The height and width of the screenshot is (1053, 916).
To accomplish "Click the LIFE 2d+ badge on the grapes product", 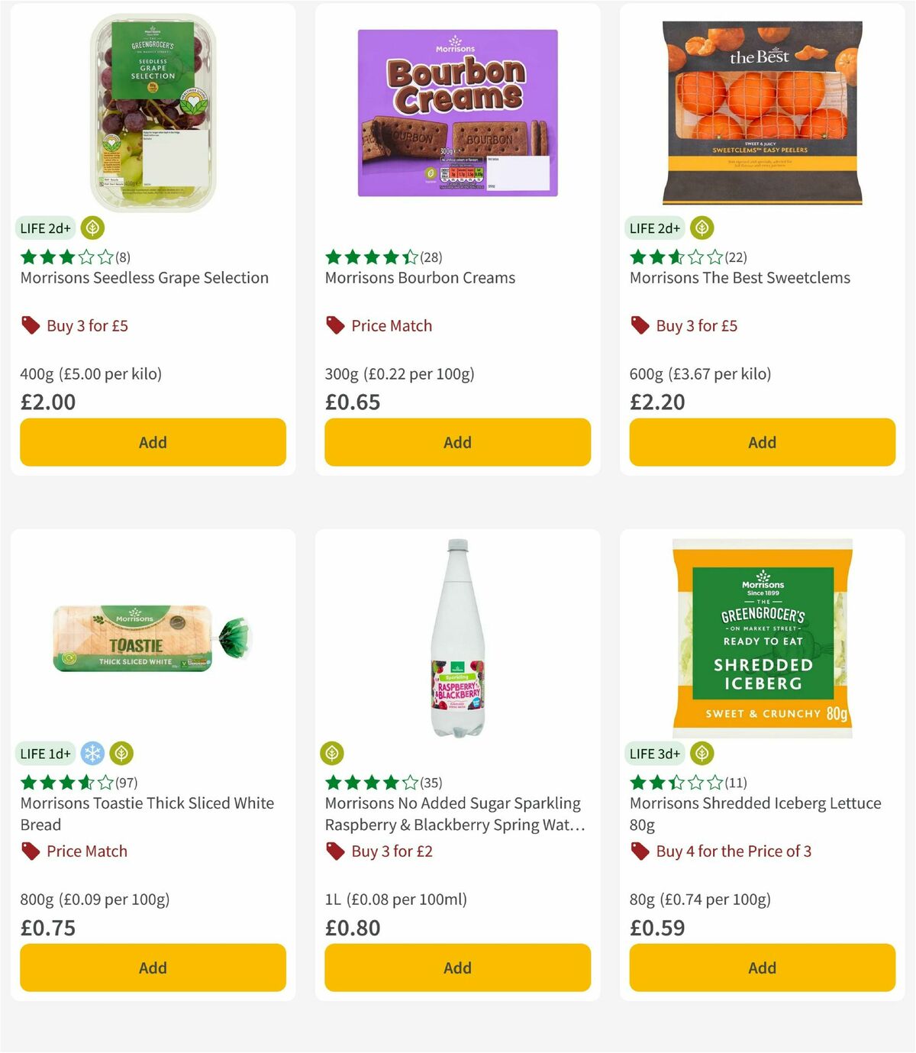I will point(45,228).
